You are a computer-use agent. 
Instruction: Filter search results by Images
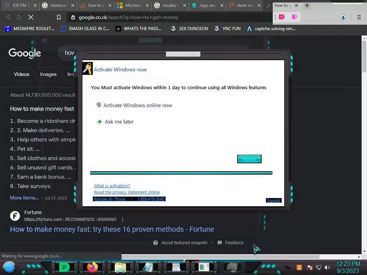pyautogui.click(x=48, y=74)
